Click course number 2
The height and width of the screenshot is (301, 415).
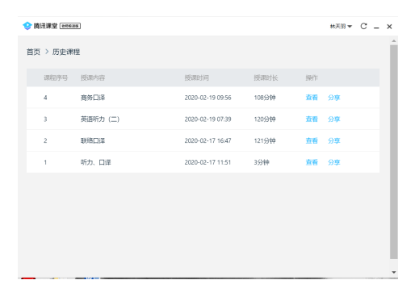pyautogui.click(x=45, y=140)
